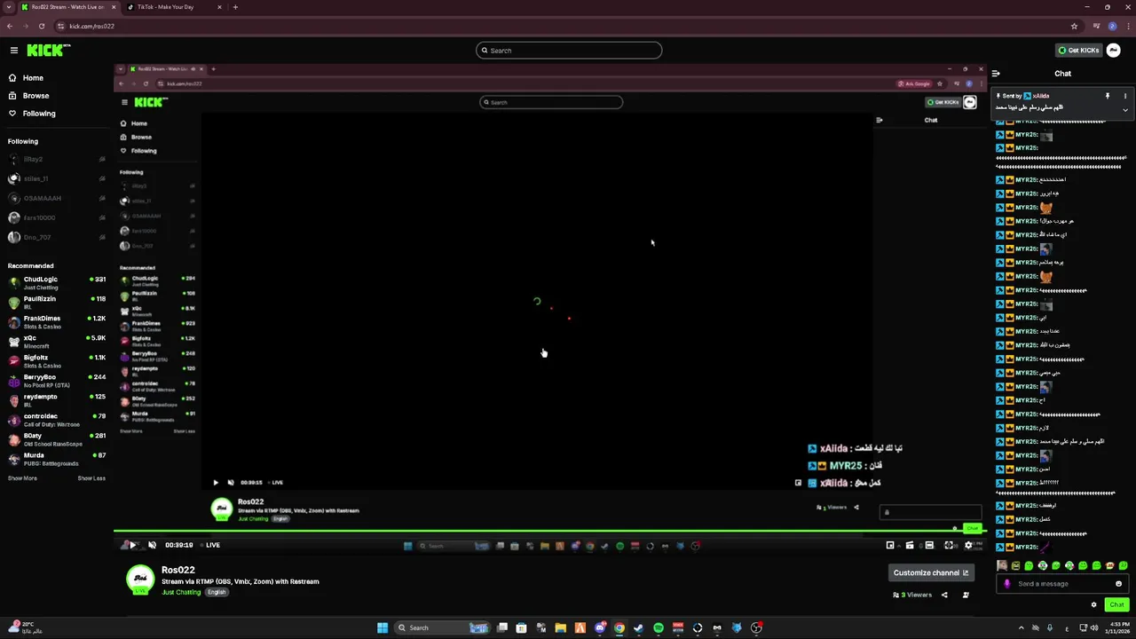Open the Windows Start menu
This screenshot has height=639, width=1136.
pyautogui.click(x=383, y=628)
